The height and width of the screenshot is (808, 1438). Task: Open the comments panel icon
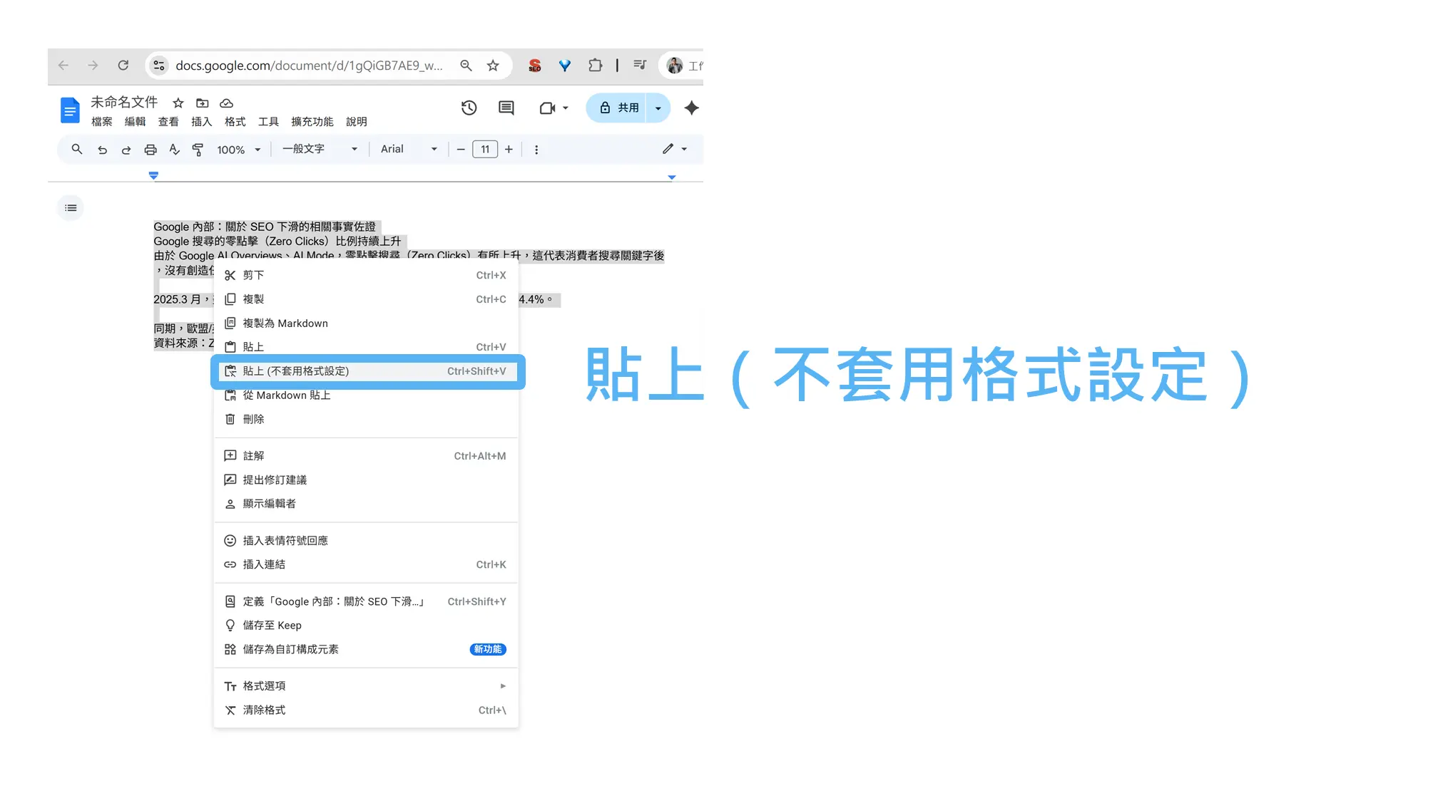(506, 108)
